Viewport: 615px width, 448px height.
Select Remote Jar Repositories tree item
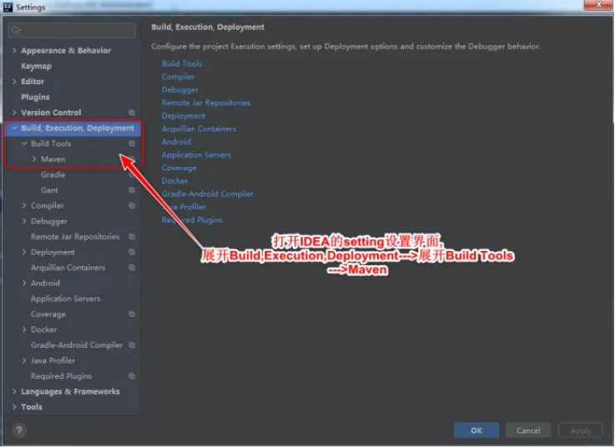click(x=75, y=237)
